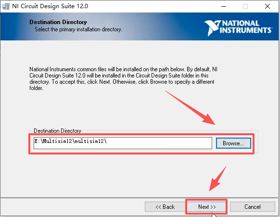The height and width of the screenshot is (217, 280).
Task: Click the title text NI Circuit Design Suite 12.0
Action: [50, 6]
